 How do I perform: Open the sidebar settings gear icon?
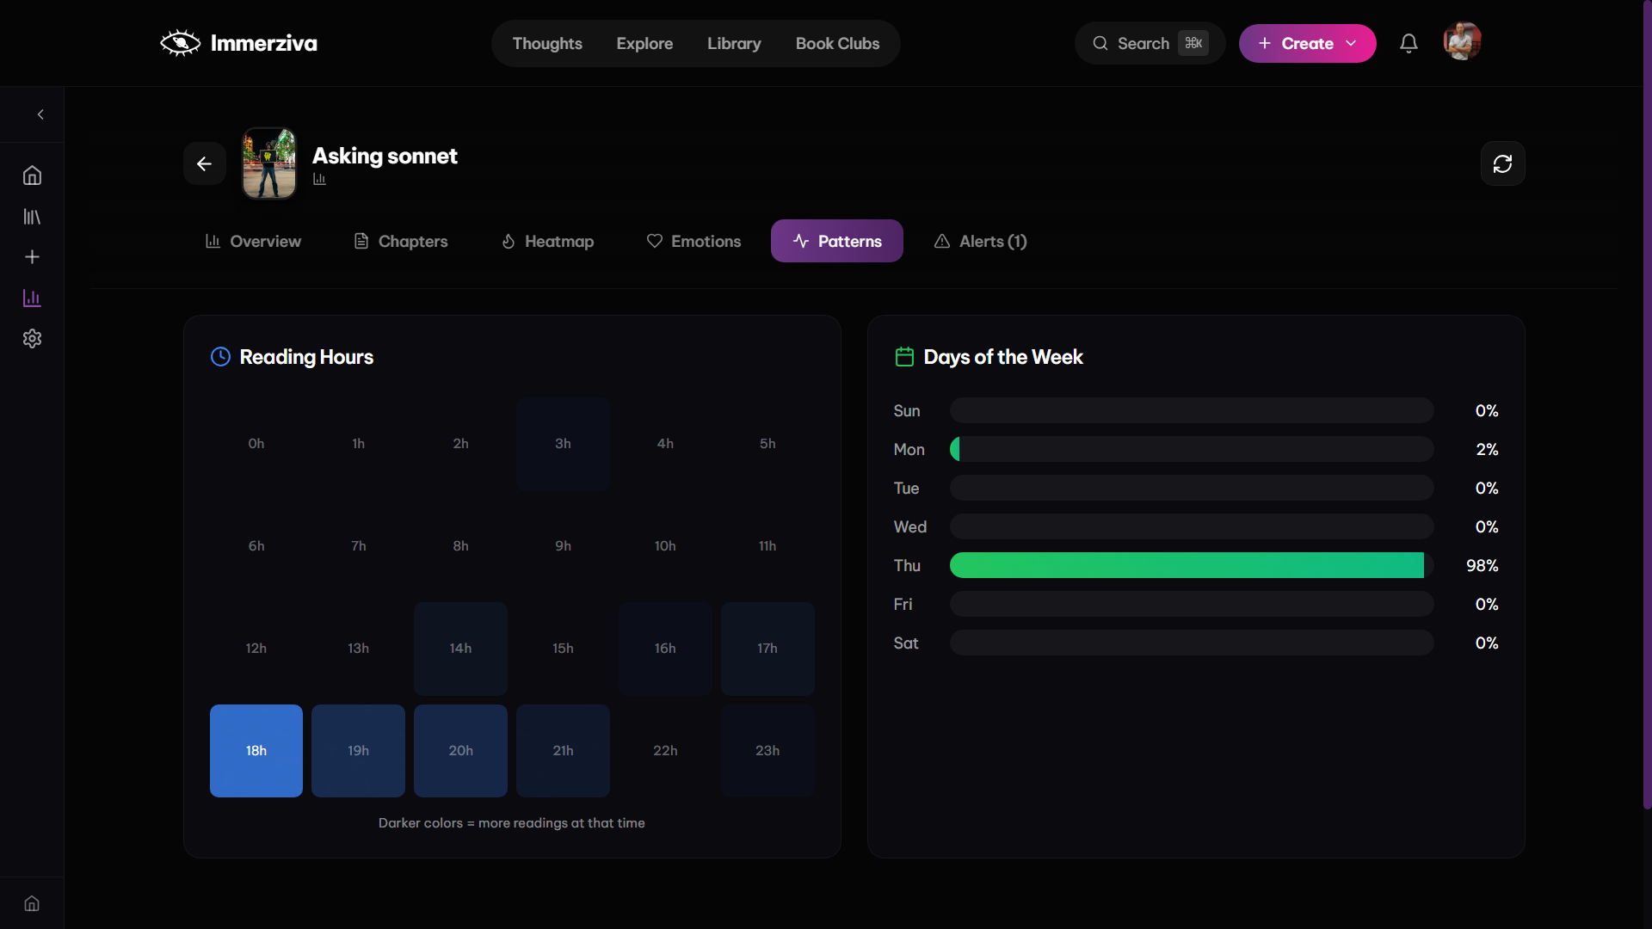click(x=32, y=339)
